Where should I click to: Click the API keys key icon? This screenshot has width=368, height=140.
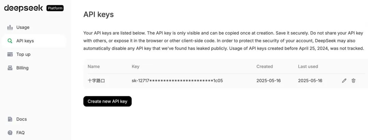tap(10, 41)
